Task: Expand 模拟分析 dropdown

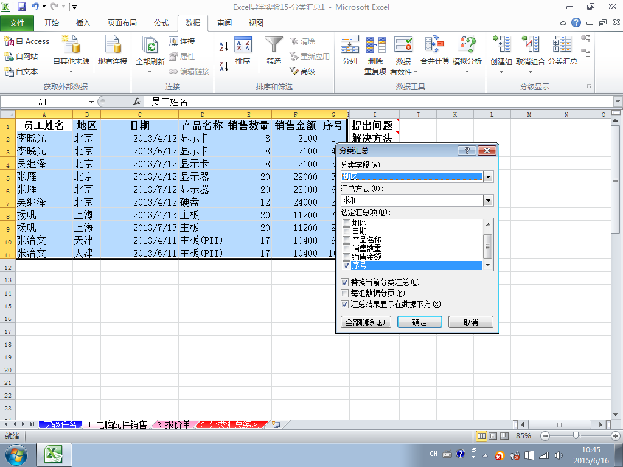Action: pos(467,72)
